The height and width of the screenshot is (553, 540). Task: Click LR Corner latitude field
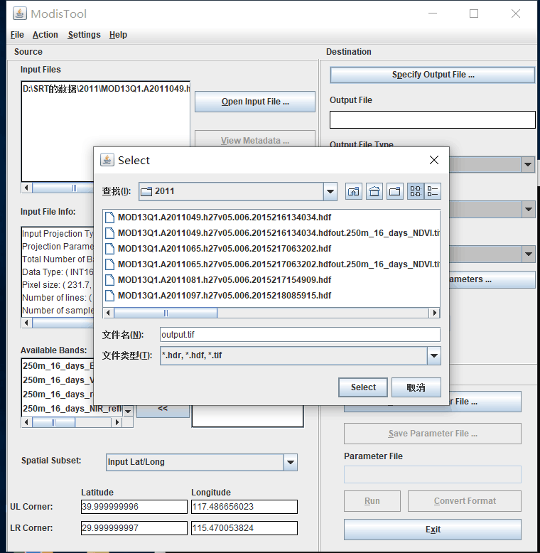134,528
